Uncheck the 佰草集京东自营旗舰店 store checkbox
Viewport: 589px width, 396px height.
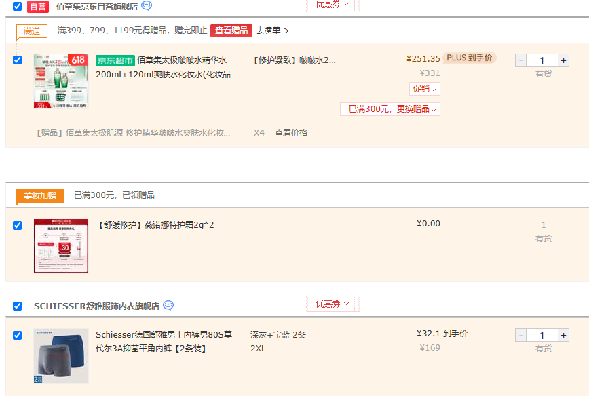(17, 6)
